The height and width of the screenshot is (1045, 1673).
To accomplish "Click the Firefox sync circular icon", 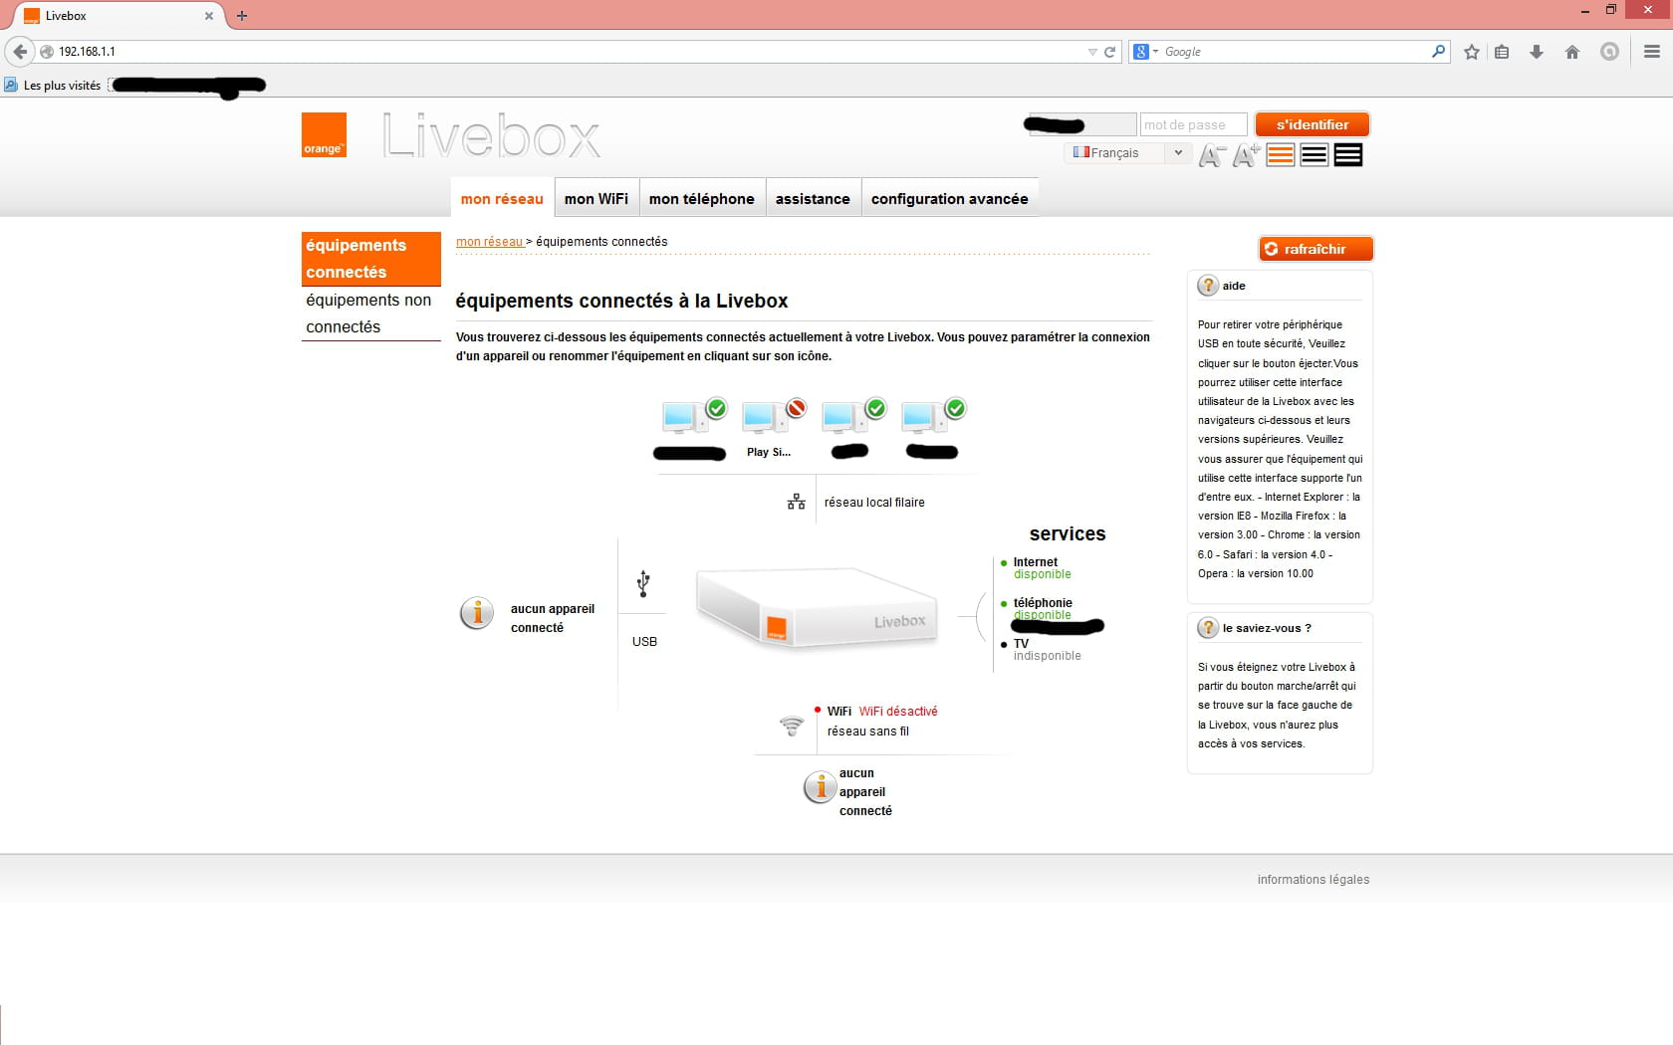I will pos(1609,52).
